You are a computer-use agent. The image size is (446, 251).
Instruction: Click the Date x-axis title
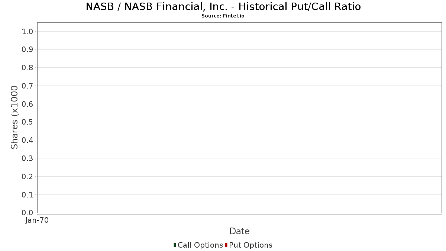239,231
